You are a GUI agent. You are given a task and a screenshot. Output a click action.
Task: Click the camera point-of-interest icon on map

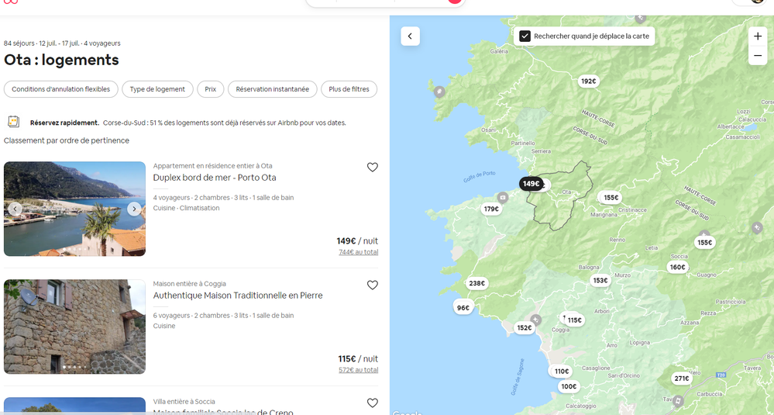tap(503, 196)
